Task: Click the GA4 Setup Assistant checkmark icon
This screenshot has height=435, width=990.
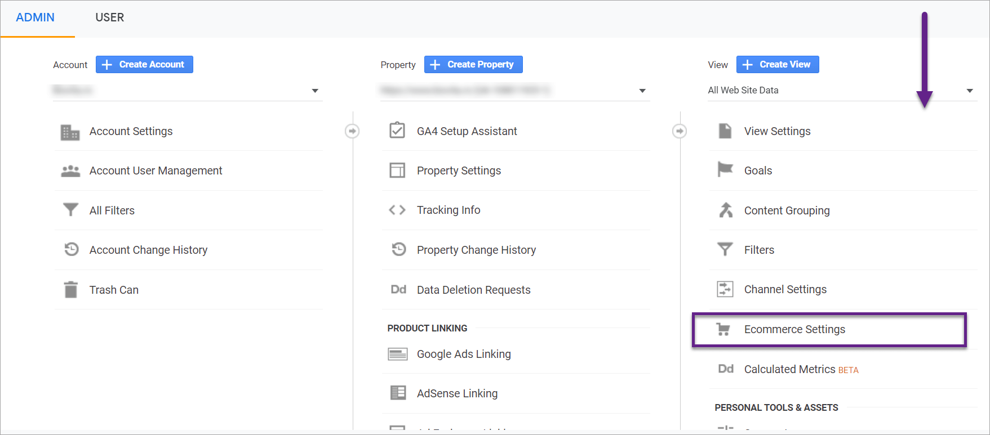Action: coord(397,131)
